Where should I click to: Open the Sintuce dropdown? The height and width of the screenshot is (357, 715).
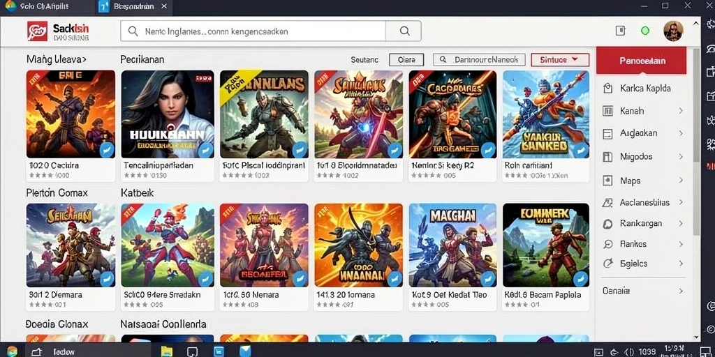(x=560, y=60)
